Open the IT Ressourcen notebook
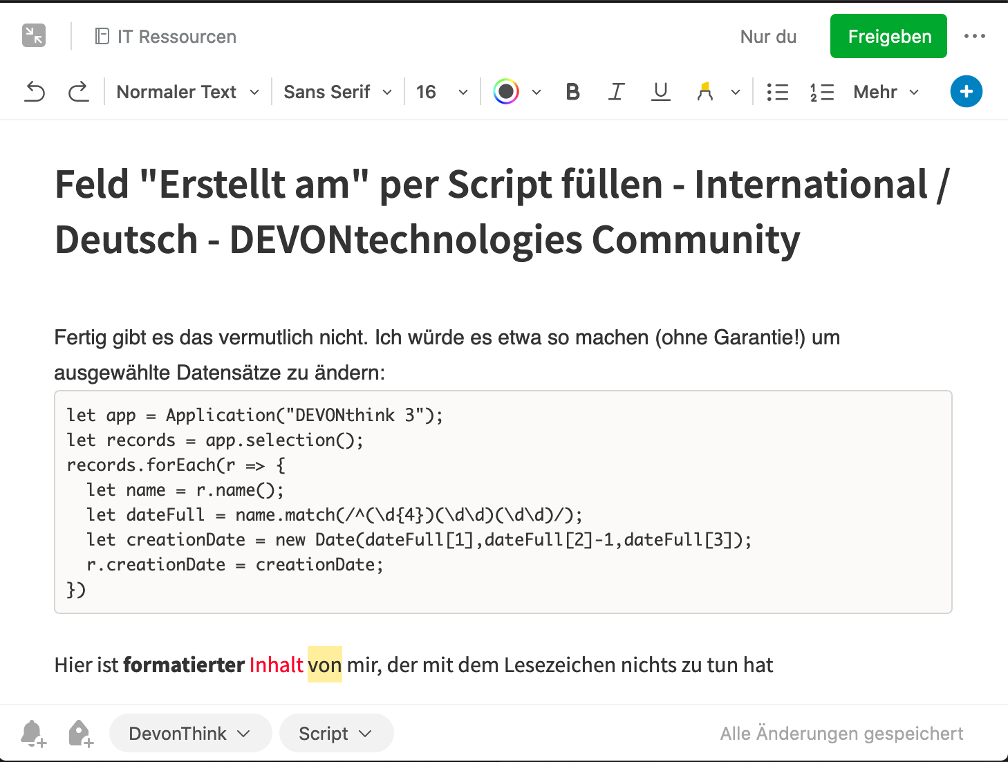Viewport: 1008px width, 762px height. tap(166, 37)
